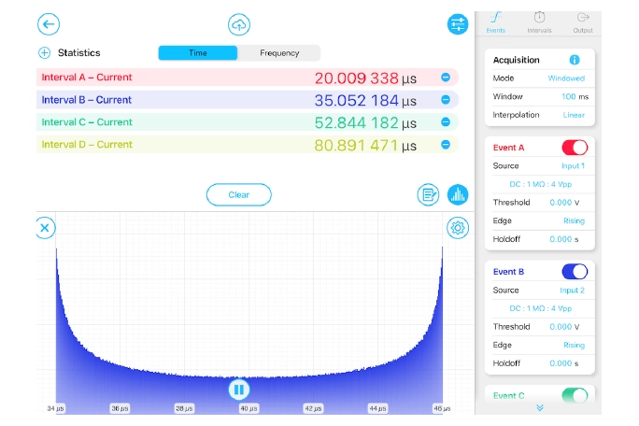Remove Interval D statistic row
The height and width of the screenshot is (426, 639).
[446, 144]
